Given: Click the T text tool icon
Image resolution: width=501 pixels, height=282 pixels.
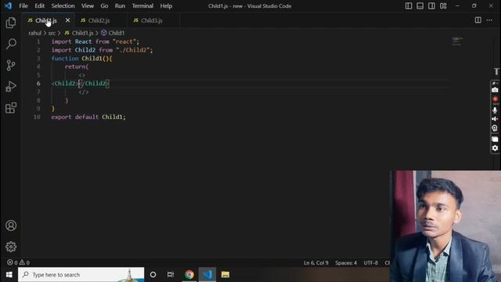Looking at the screenshot, I should [496, 71].
